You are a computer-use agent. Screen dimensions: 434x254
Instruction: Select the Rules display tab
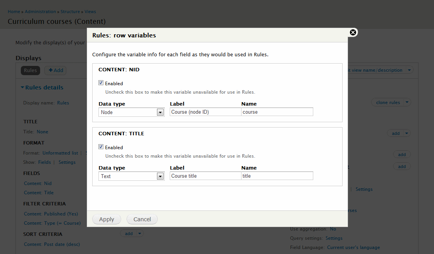30,70
